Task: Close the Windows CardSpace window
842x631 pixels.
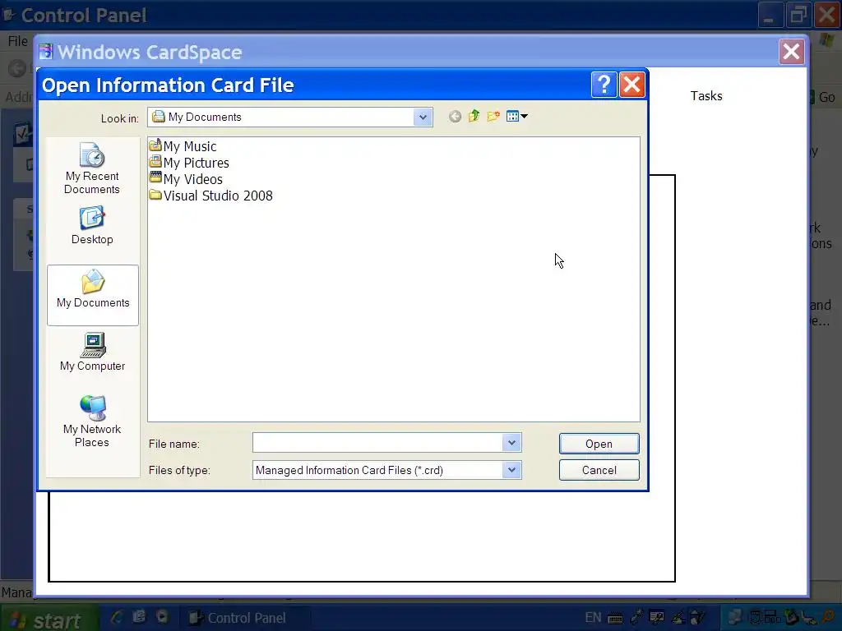Action: pos(792,52)
